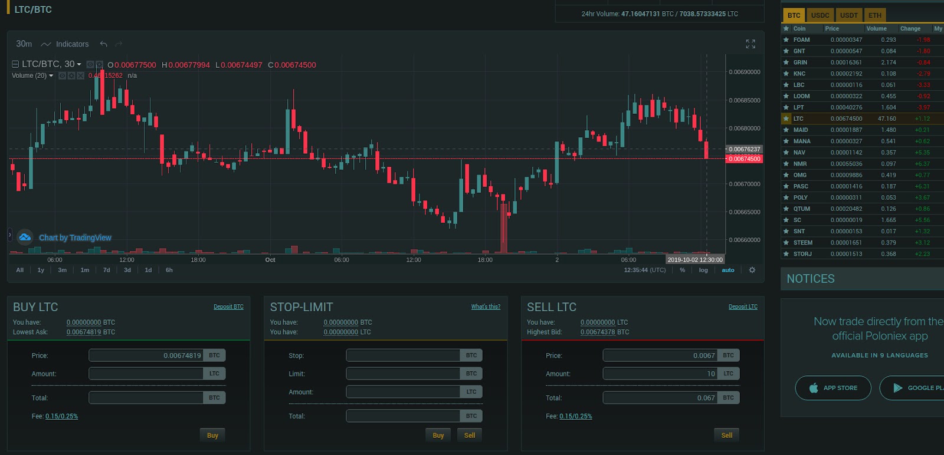Click Sell button in the STOP-LIMIT panel
The image size is (944, 455).
(470, 436)
